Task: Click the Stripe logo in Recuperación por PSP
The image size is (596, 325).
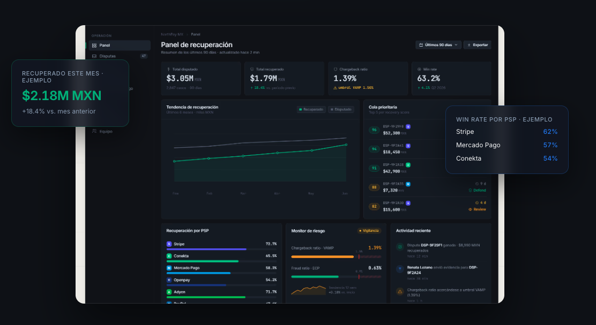Action: click(x=169, y=244)
